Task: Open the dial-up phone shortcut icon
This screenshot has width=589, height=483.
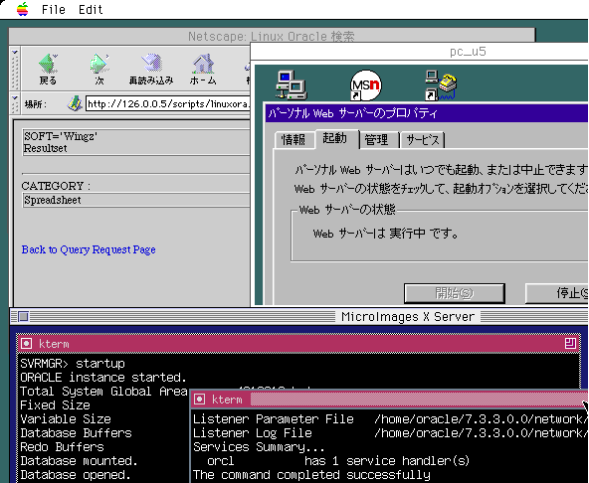Action: 441,85
